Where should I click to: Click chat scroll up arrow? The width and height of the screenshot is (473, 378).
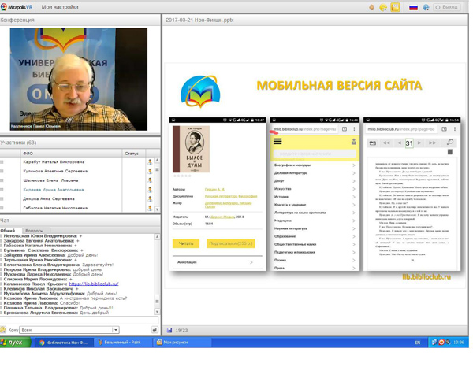click(x=157, y=237)
